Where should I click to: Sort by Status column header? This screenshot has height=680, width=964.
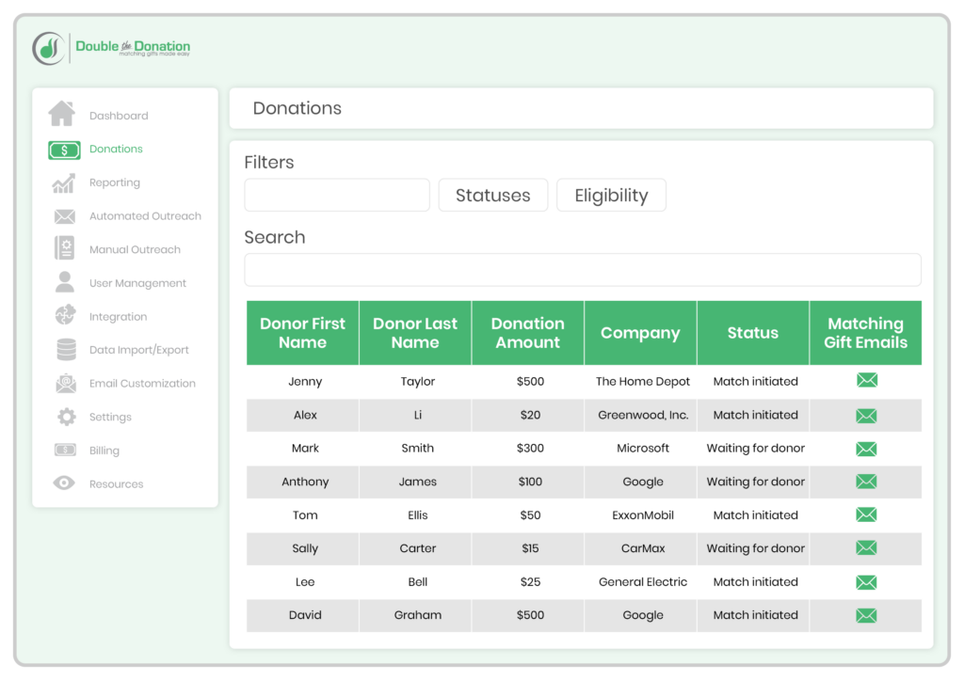pyautogui.click(x=752, y=333)
